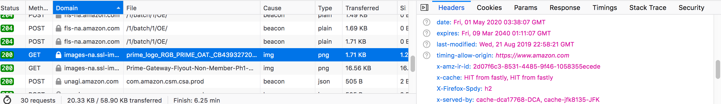Select the Prime-Gateway-Flyout-Non-Member png request
Screen dimensions: 721x104
point(204,68)
